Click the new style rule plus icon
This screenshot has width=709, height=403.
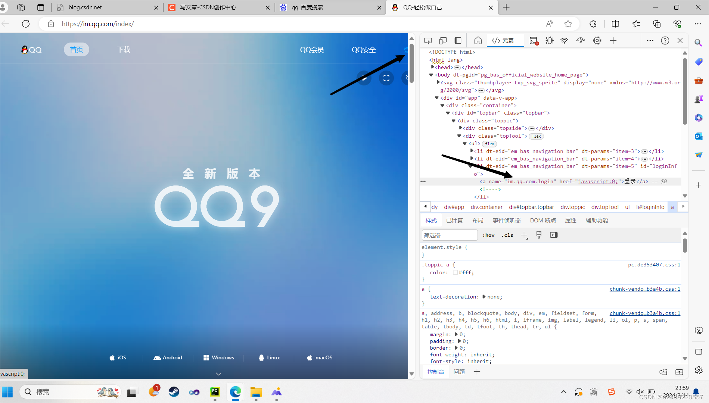coord(524,235)
